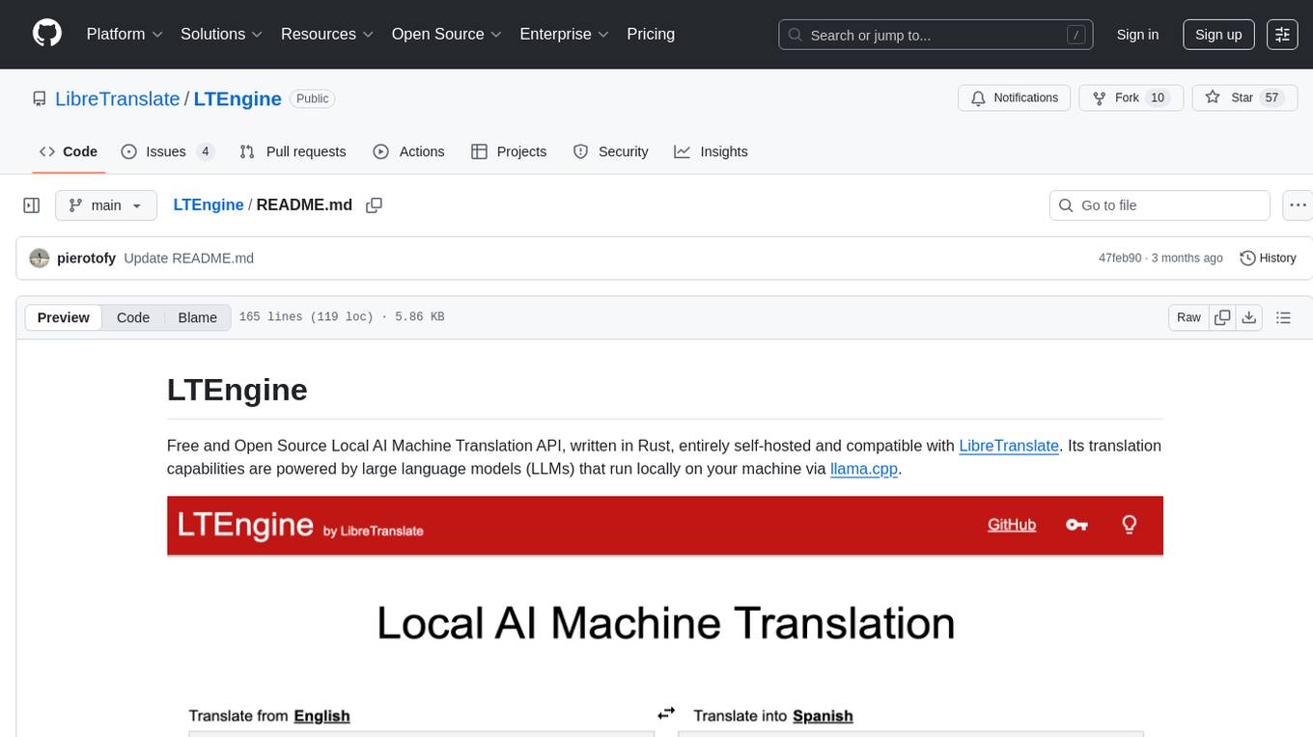Viewport: 1313px width, 737px height.
Task: Select the Preview view mode
Action: pyautogui.click(x=64, y=317)
